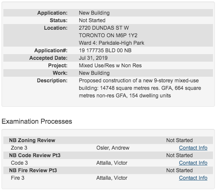The image size is (216, 191).
Task: Select the NB Fire Review Pt3 heading
Action: [33, 170]
